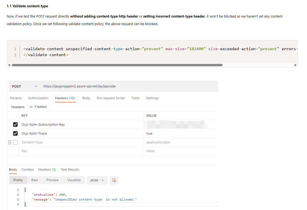Click the Ocp-Apim-Trace value 'true'
This screenshot has height=210, width=307.
click(149, 133)
